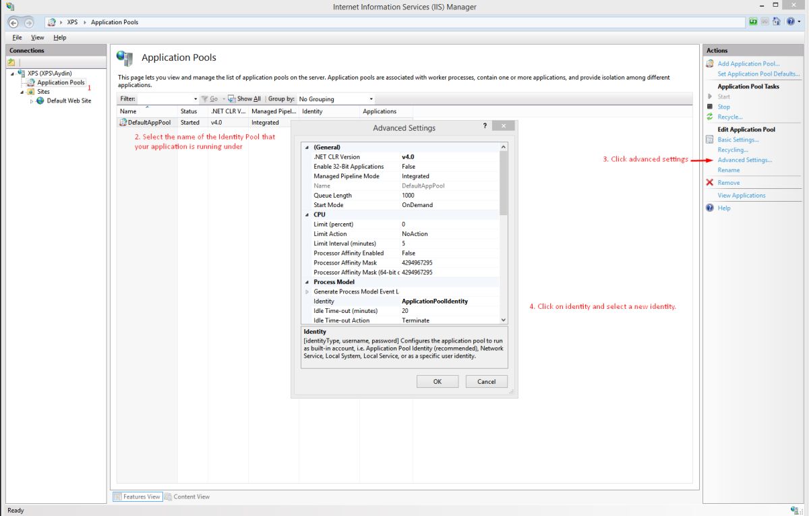Switch to Features View tab
The width and height of the screenshot is (809, 516).
(x=137, y=496)
